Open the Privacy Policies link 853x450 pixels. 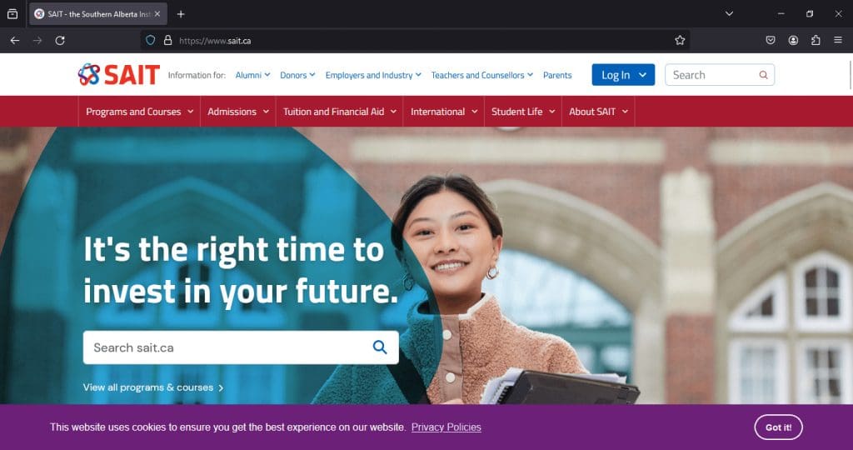(446, 427)
